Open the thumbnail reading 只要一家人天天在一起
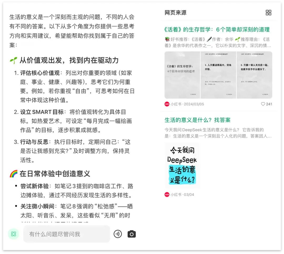284x254 pixels. point(255,75)
